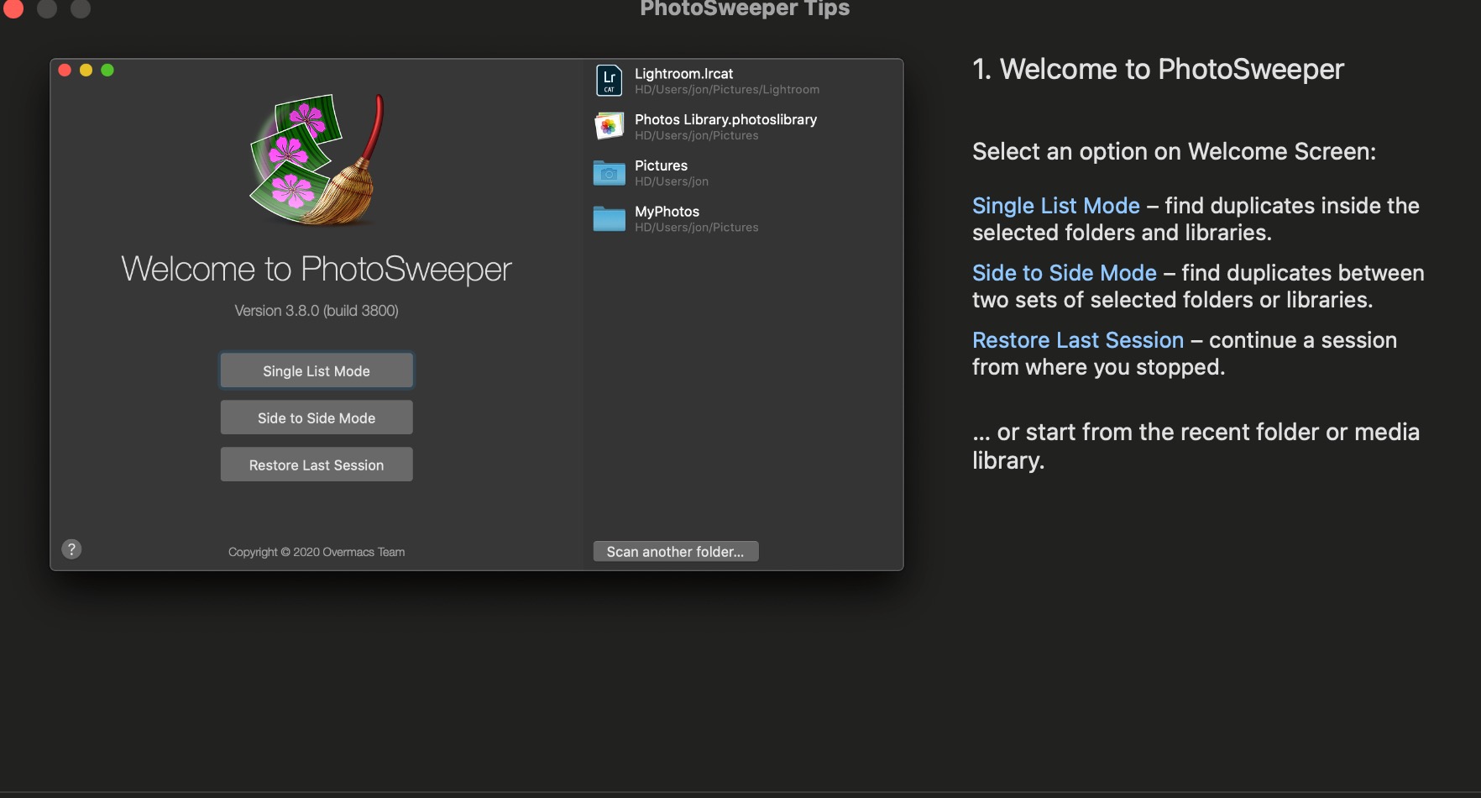
Task: Click the Photos Library flower icon
Action: [610, 126]
